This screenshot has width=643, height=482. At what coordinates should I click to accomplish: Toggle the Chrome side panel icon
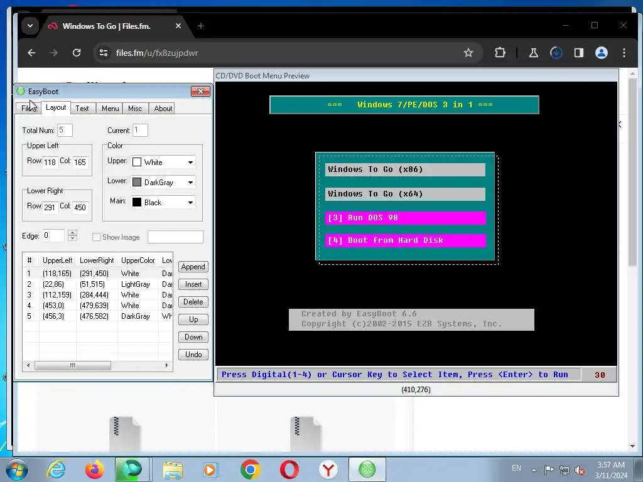578,53
